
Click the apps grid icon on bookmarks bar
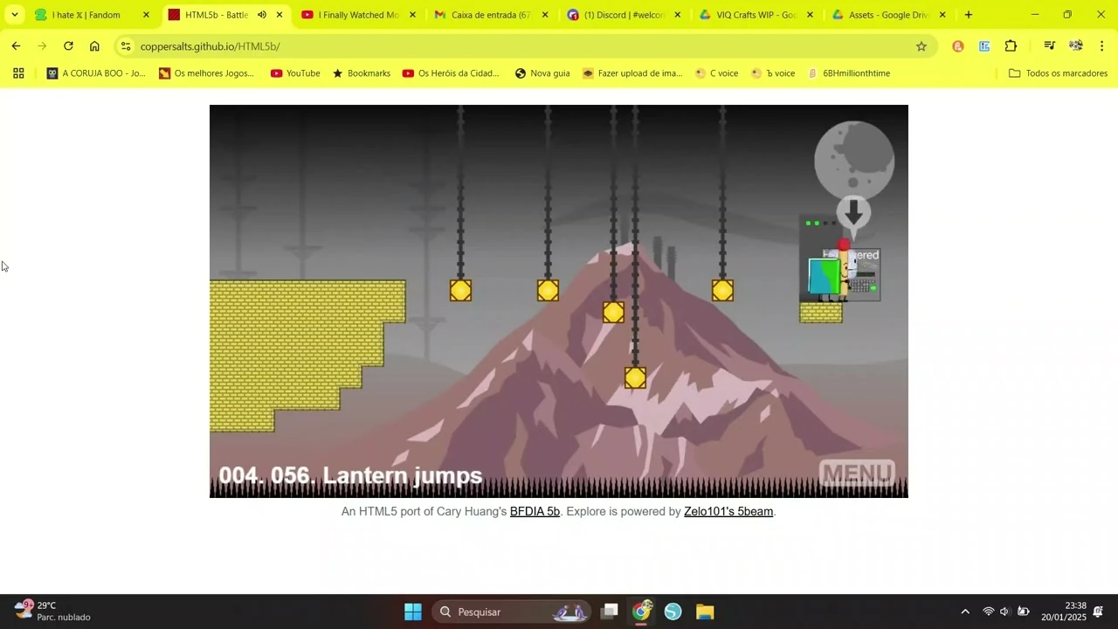pos(17,73)
